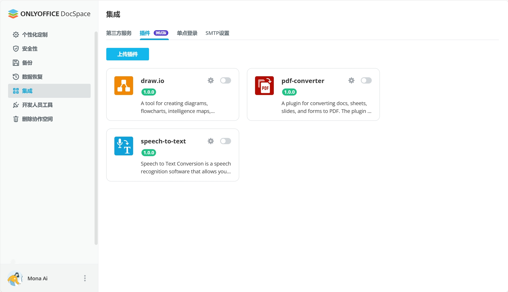Go to 删除协作空间 in the sidebar
Screen dimensions: 508x292
tap(49, 119)
